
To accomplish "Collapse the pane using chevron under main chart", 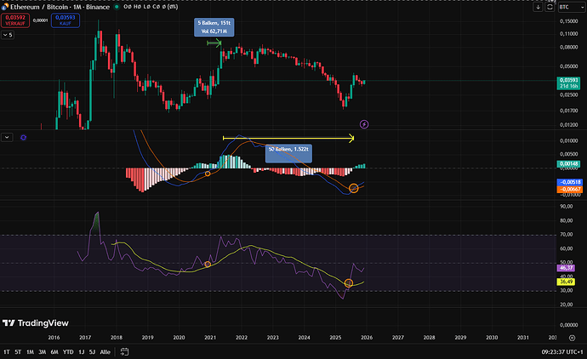I will point(7,136).
